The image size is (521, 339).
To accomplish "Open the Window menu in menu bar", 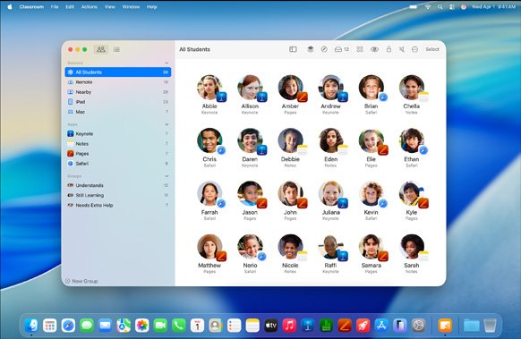I will click(131, 6).
